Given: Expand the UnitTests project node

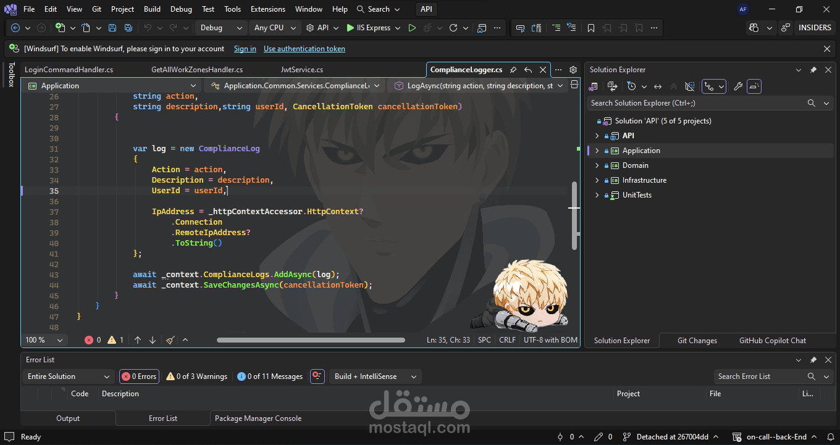Looking at the screenshot, I should (x=597, y=195).
